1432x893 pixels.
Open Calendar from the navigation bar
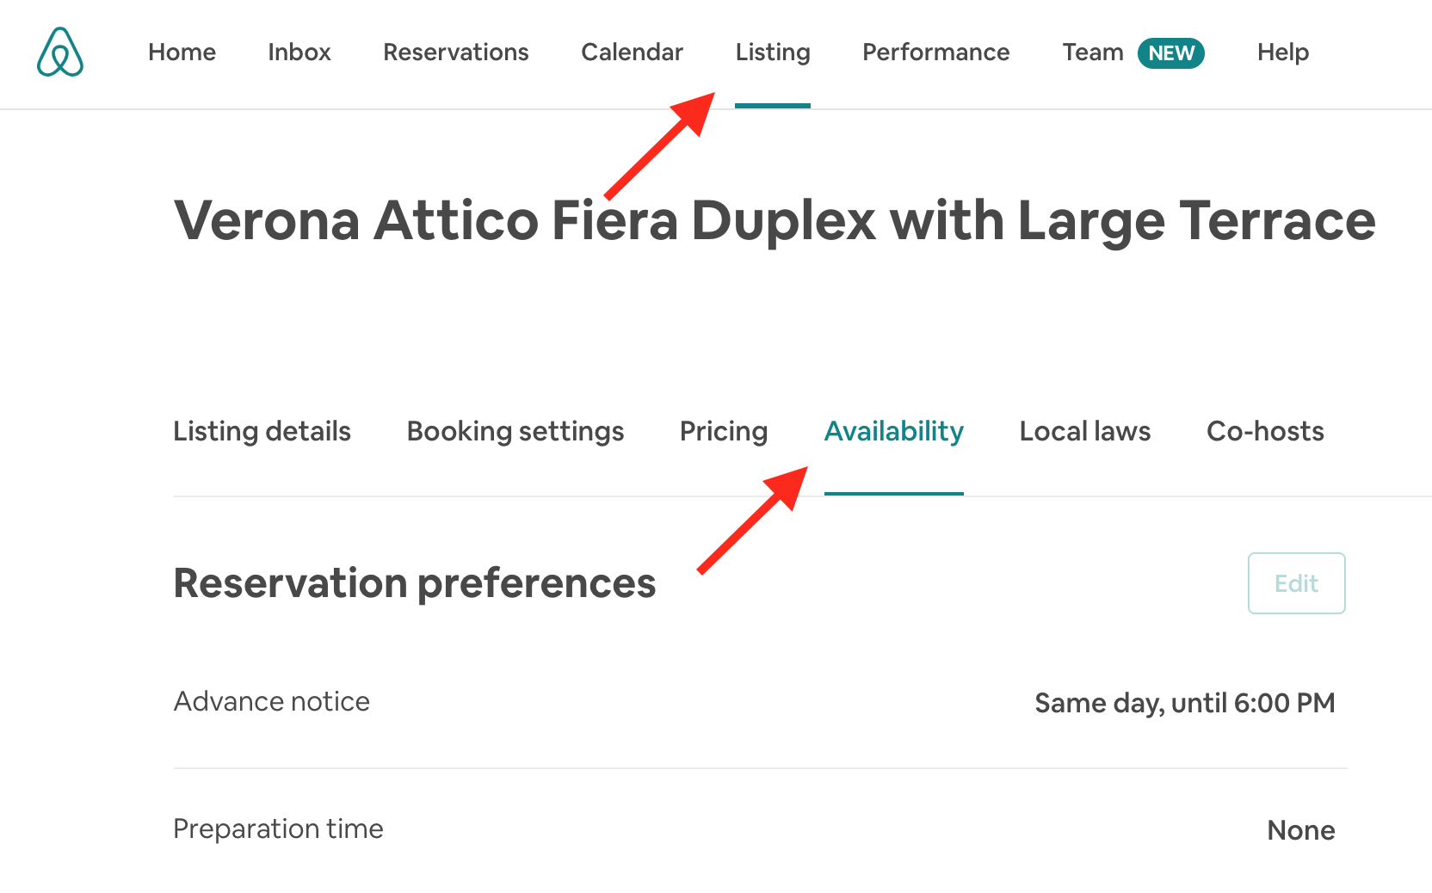pos(632,52)
